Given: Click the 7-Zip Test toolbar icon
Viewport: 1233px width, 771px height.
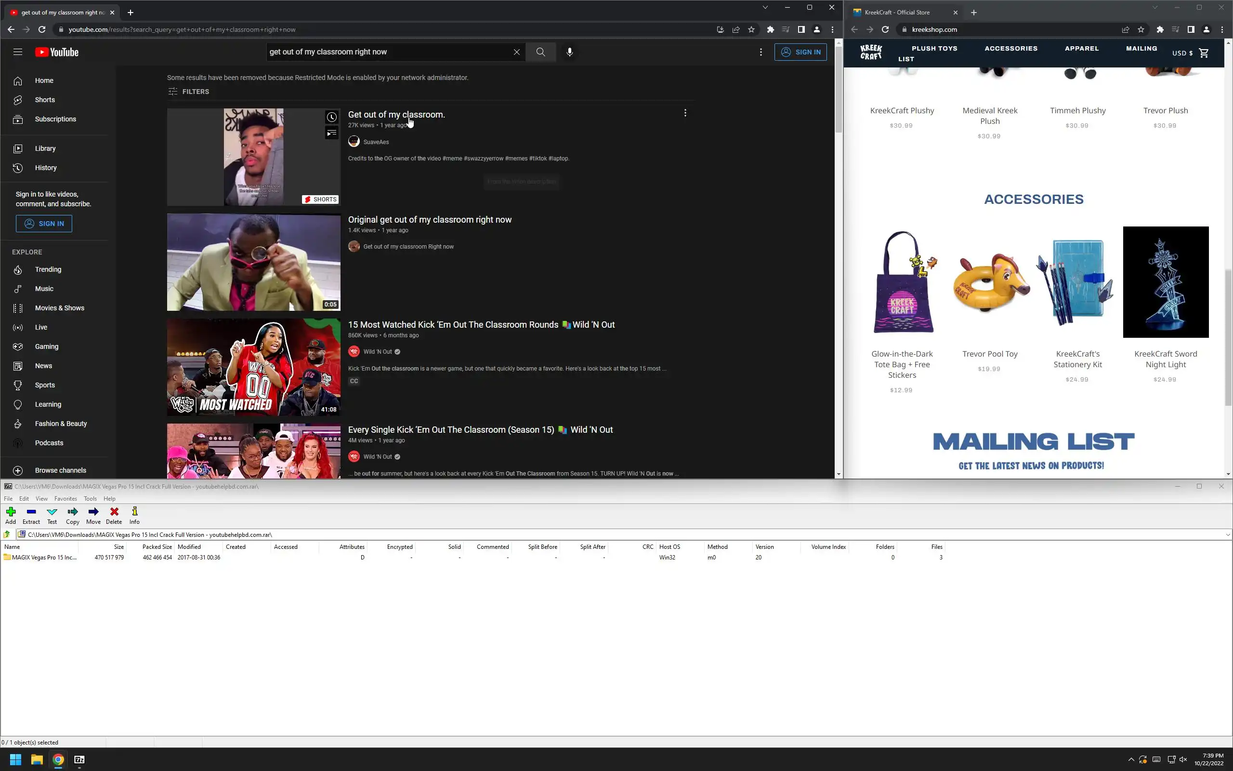Looking at the screenshot, I should [x=52, y=515].
